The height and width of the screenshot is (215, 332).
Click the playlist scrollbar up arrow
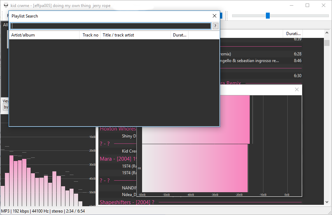tap(327, 33)
